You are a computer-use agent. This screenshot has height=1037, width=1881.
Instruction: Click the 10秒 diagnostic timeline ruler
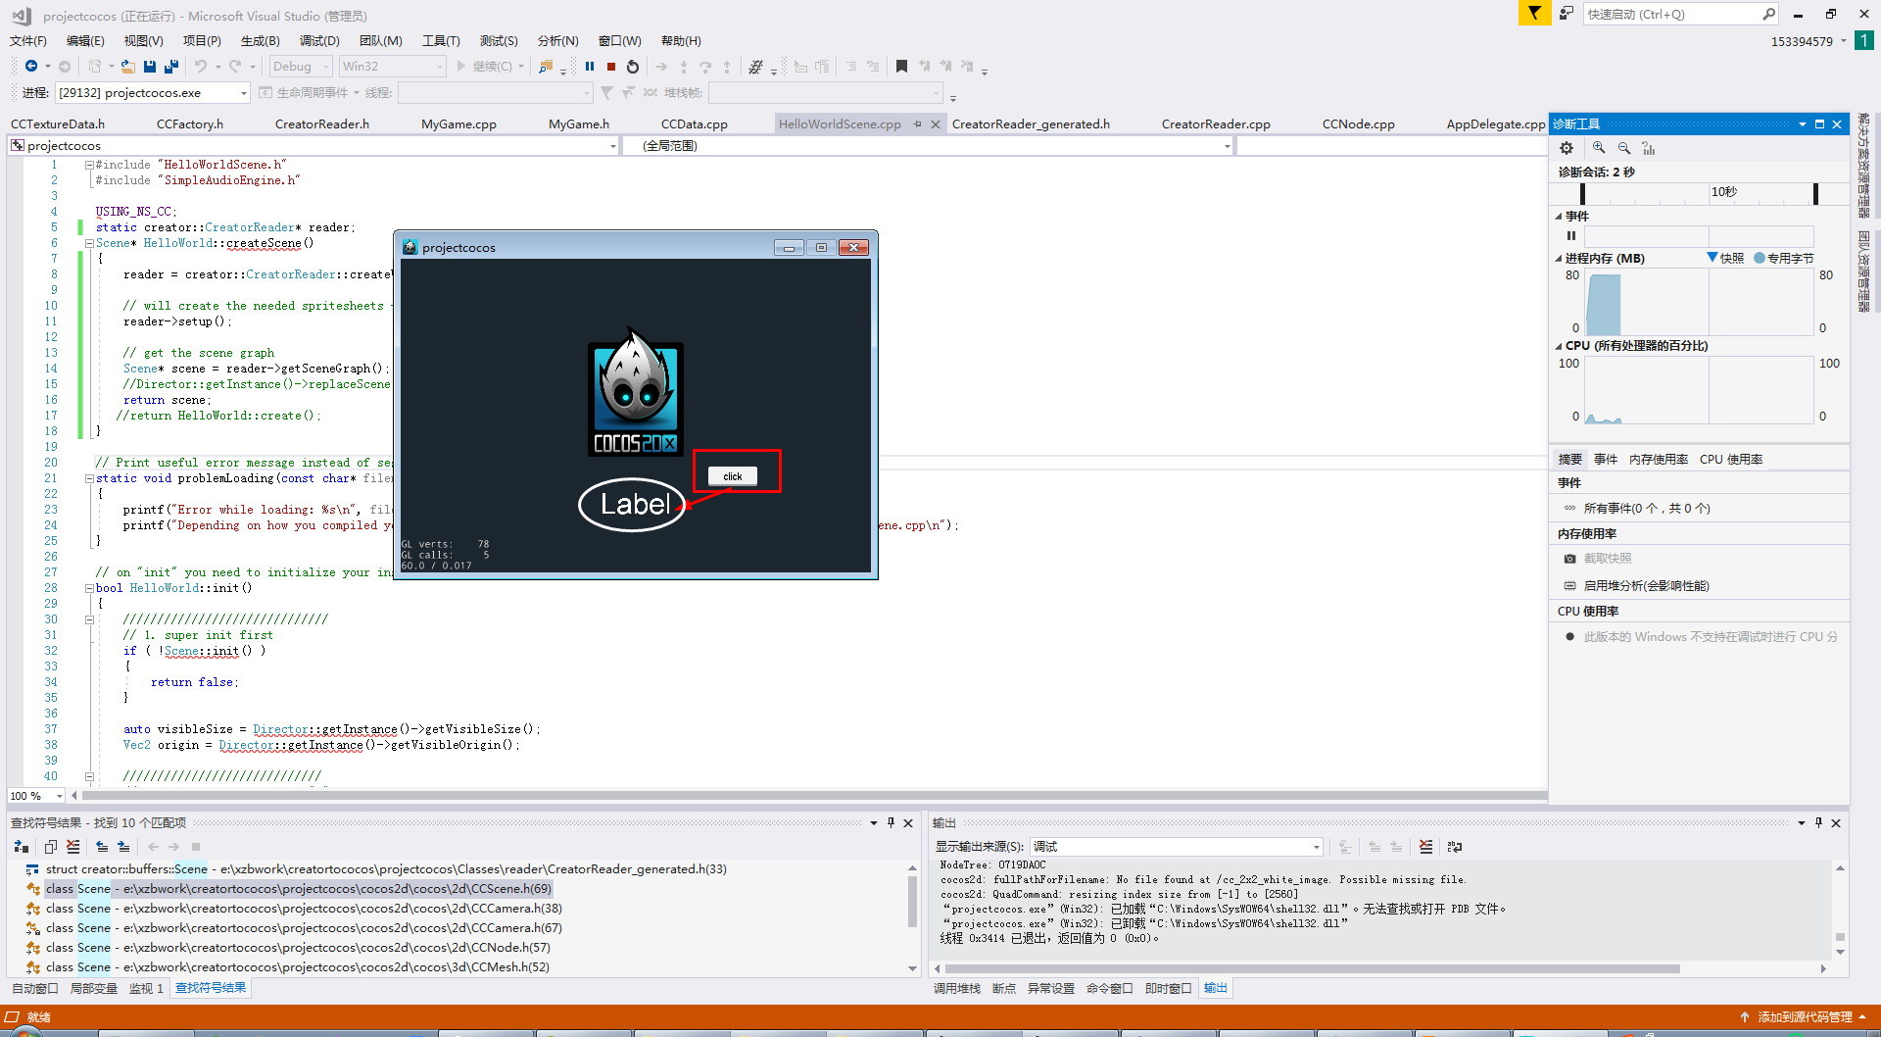pyautogui.click(x=1700, y=192)
